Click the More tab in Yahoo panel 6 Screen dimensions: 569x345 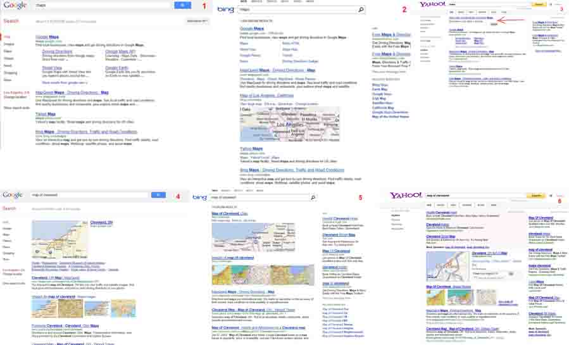(494, 205)
